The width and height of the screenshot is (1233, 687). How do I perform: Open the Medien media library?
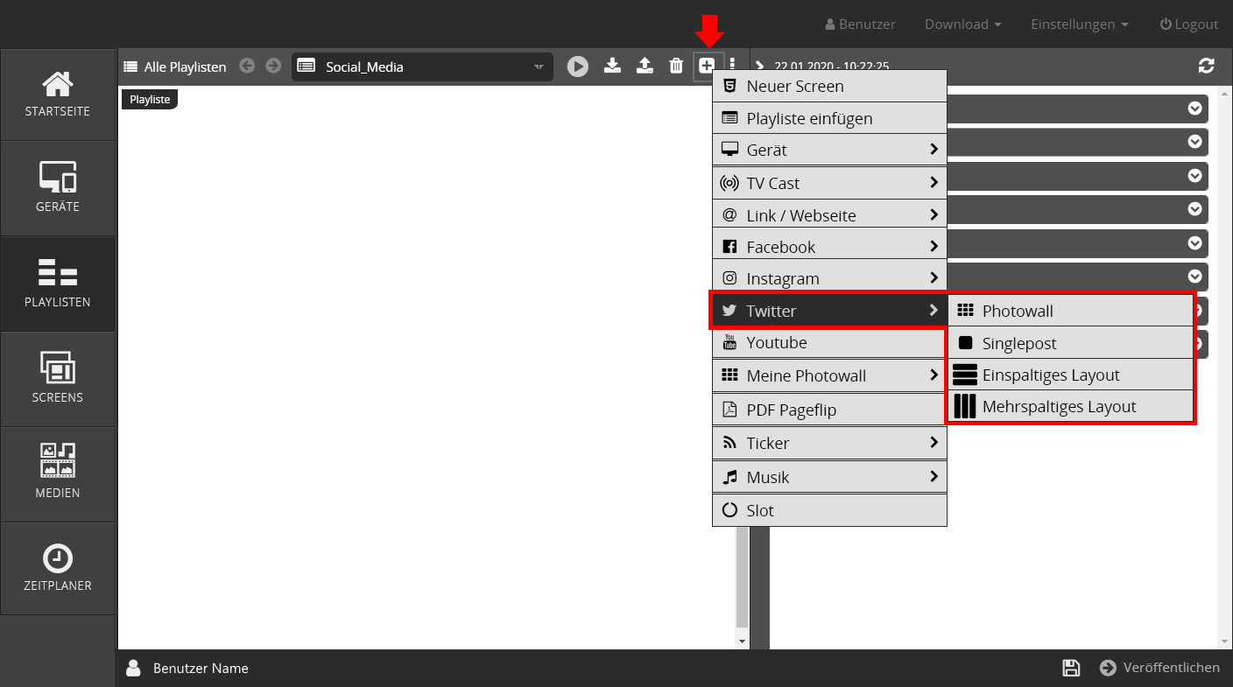[x=58, y=474]
